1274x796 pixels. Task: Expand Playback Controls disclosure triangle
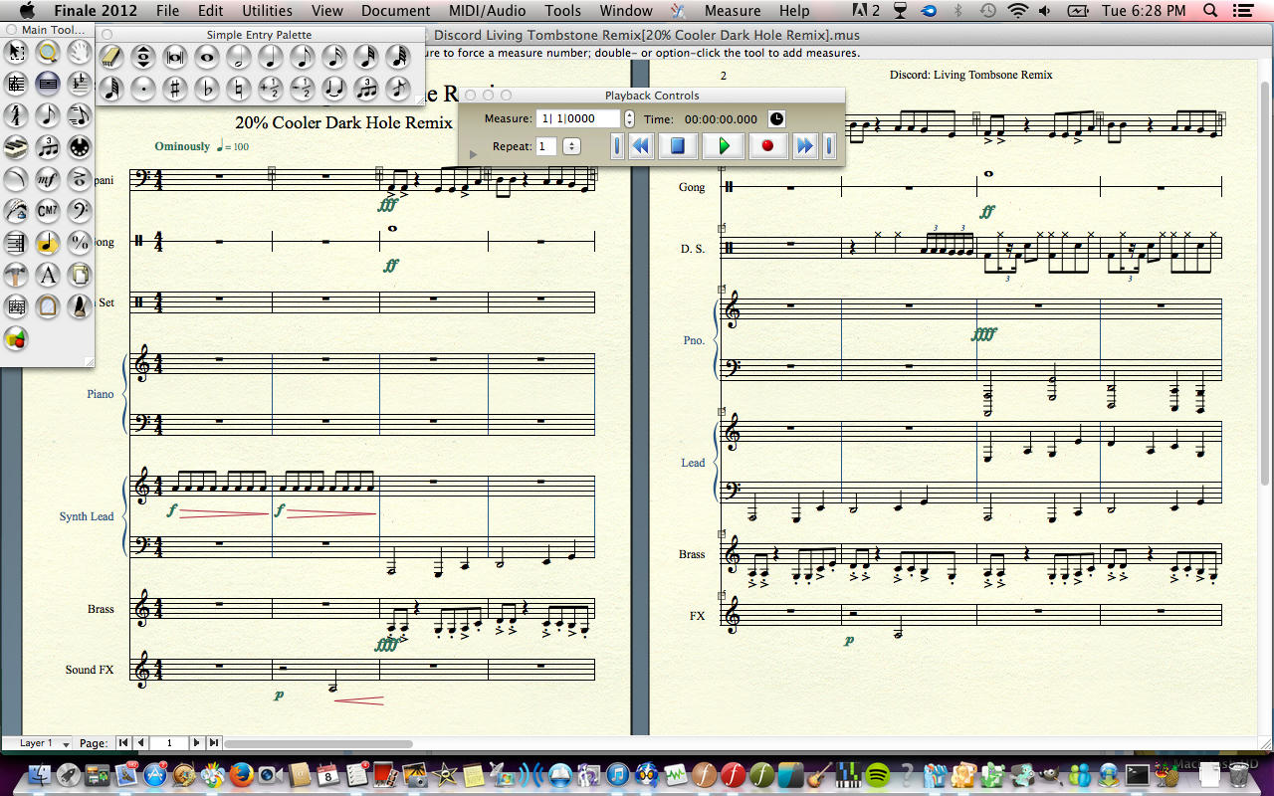tap(473, 154)
